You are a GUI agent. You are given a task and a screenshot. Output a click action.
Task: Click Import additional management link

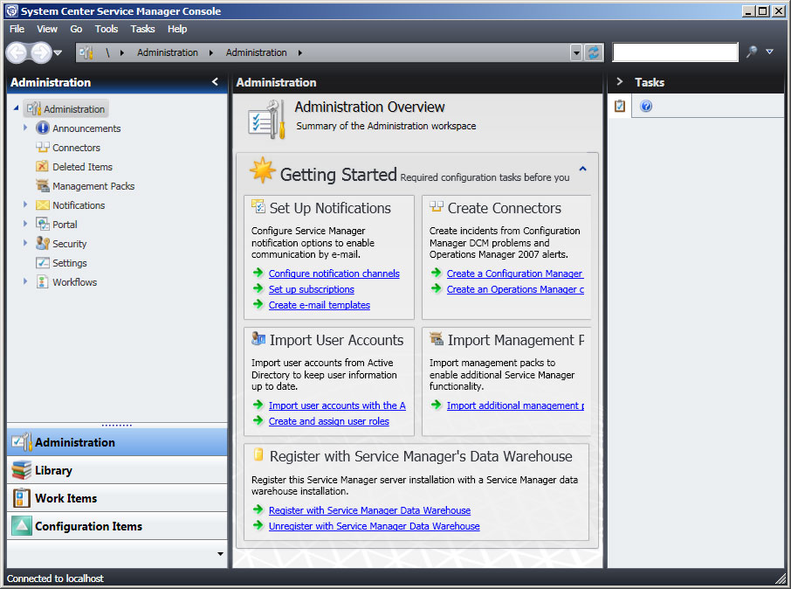pos(516,405)
